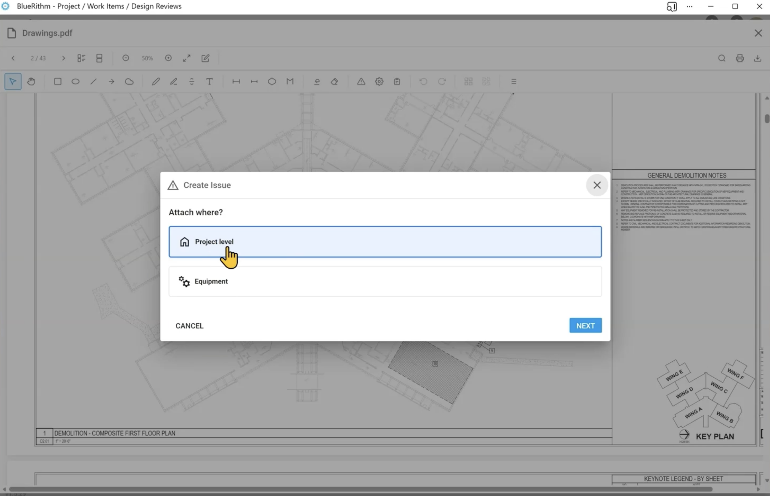770x496 pixels.
Task: Zoom in with the plus icon
Action: [168, 58]
